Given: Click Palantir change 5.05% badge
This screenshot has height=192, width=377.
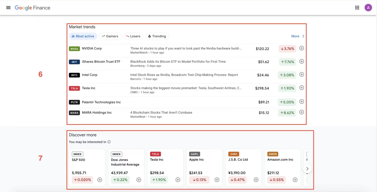Looking at the screenshot, I should [x=287, y=102].
